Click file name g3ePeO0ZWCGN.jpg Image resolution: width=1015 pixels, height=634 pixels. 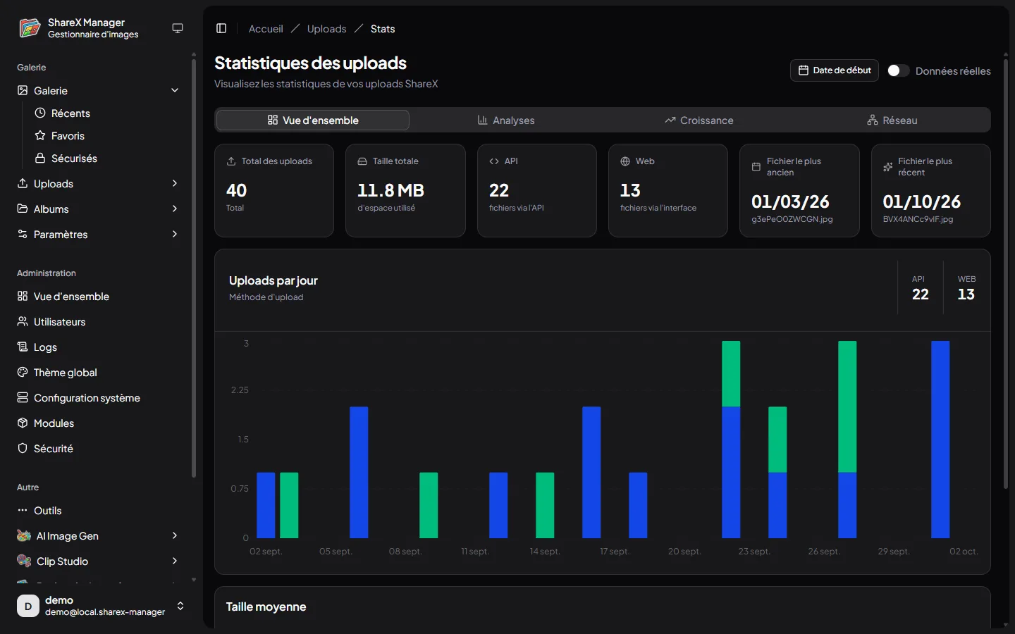point(792,219)
